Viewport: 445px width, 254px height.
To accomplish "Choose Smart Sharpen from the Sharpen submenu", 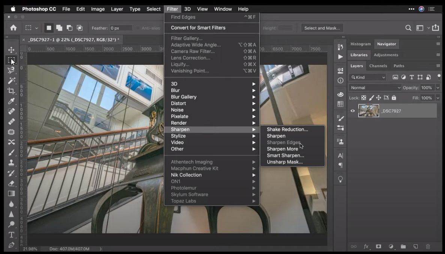I will tap(285, 155).
